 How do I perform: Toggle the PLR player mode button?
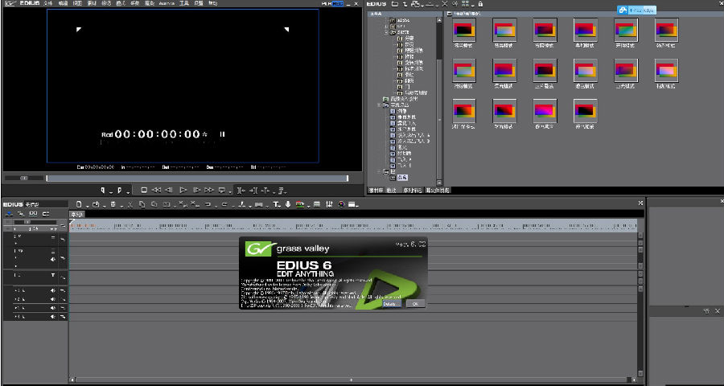tap(327, 3)
